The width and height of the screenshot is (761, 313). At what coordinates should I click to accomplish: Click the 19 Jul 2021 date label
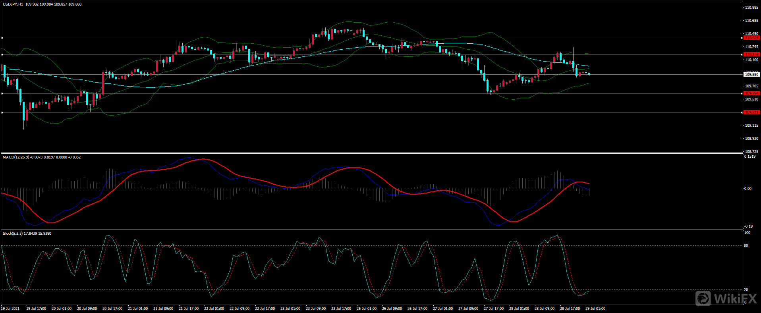10,309
